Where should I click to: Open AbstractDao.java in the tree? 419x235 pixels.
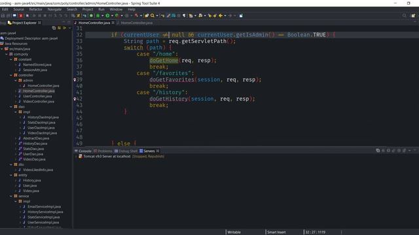point(36,138)
